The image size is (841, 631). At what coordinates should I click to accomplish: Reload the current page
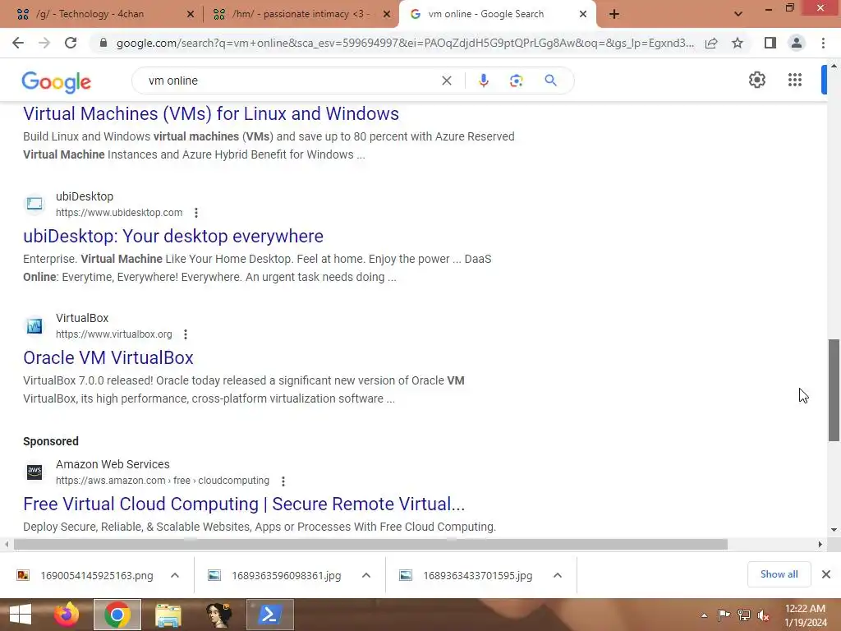pyautogui.click(x=71, y=43)
